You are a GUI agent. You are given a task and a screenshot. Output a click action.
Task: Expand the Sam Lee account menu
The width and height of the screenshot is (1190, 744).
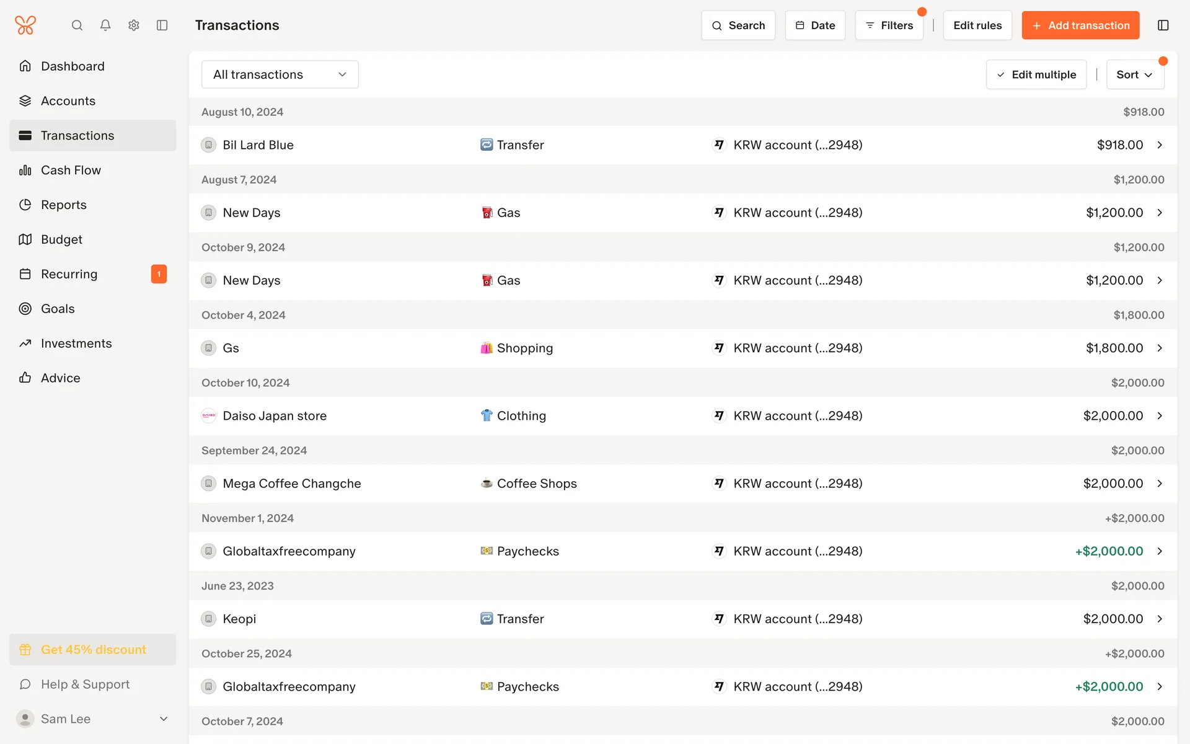click(164, 719)
